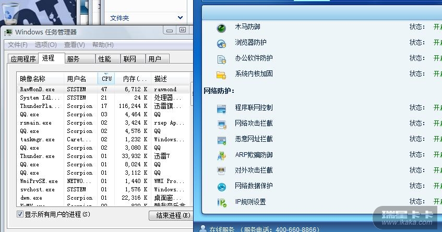The image size is (442, 232).
Task: Select the ThunderPla... process row
Action: [104, 106]
